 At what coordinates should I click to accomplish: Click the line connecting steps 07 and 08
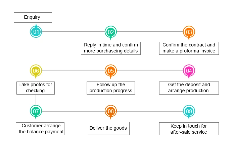pos(74,111)
